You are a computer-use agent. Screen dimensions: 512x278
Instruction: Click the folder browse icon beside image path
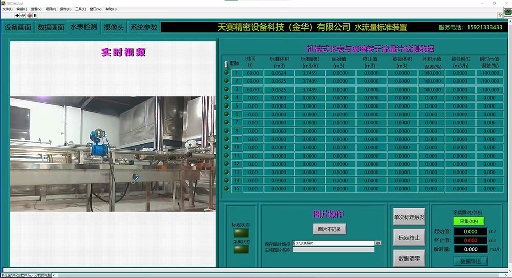point(378,243)
